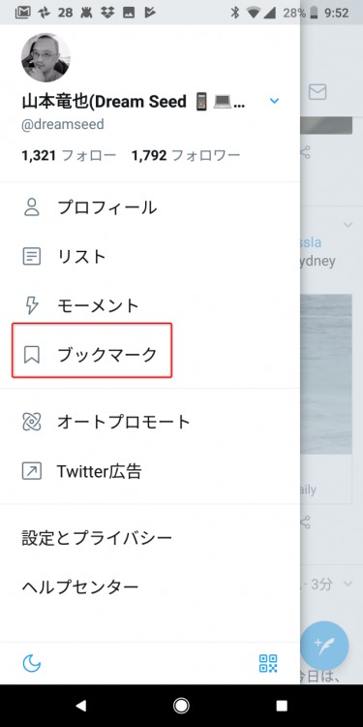Tap the compose tweet feather button

pos(324,646)
